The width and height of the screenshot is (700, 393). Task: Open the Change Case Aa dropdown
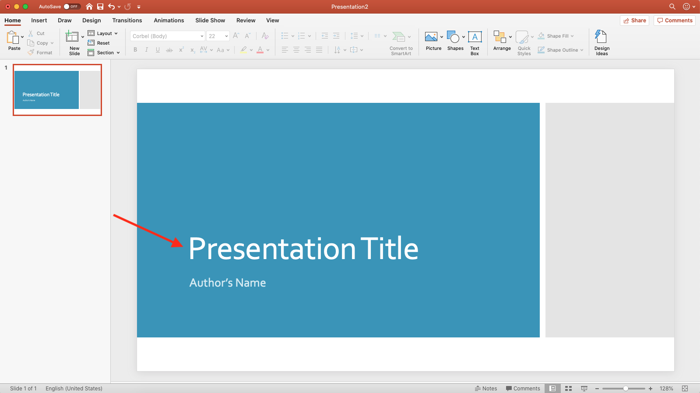pyautogui.click(x=223, y=50)
